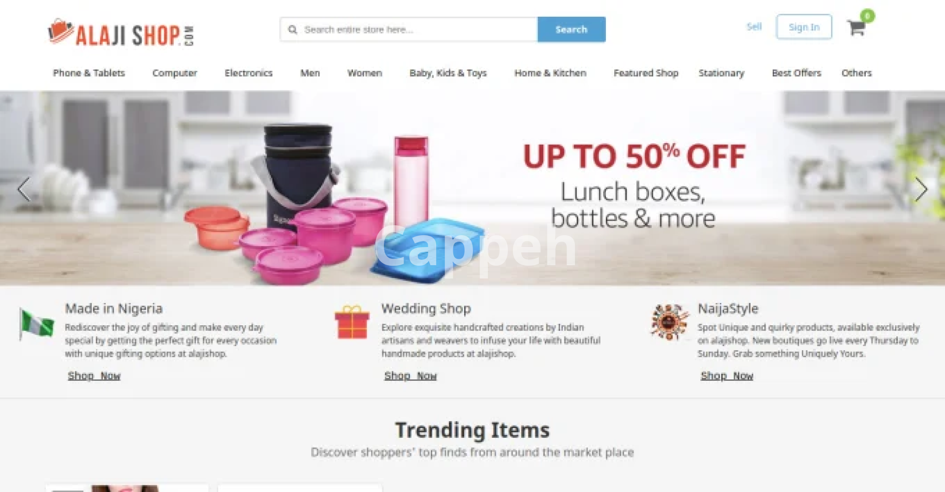The image size is (945, 492).
Task: Advance to next banner slide arrow
Action: (x=921, y=189)
